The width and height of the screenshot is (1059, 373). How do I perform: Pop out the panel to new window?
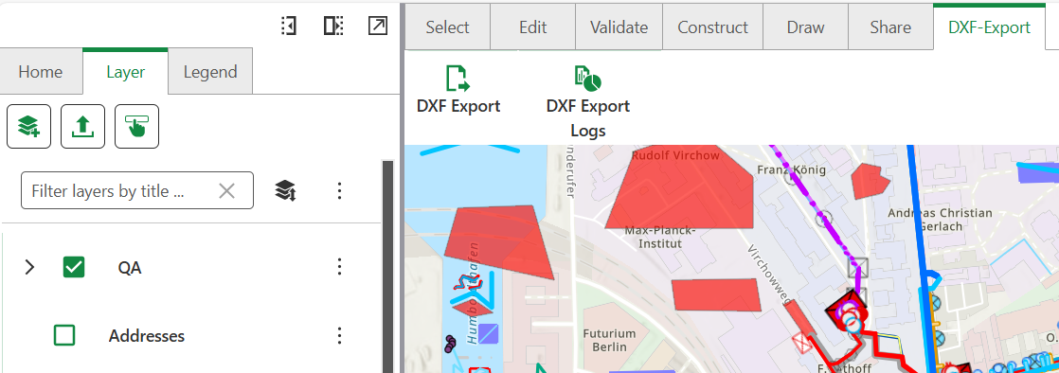(x=378, y=27)
